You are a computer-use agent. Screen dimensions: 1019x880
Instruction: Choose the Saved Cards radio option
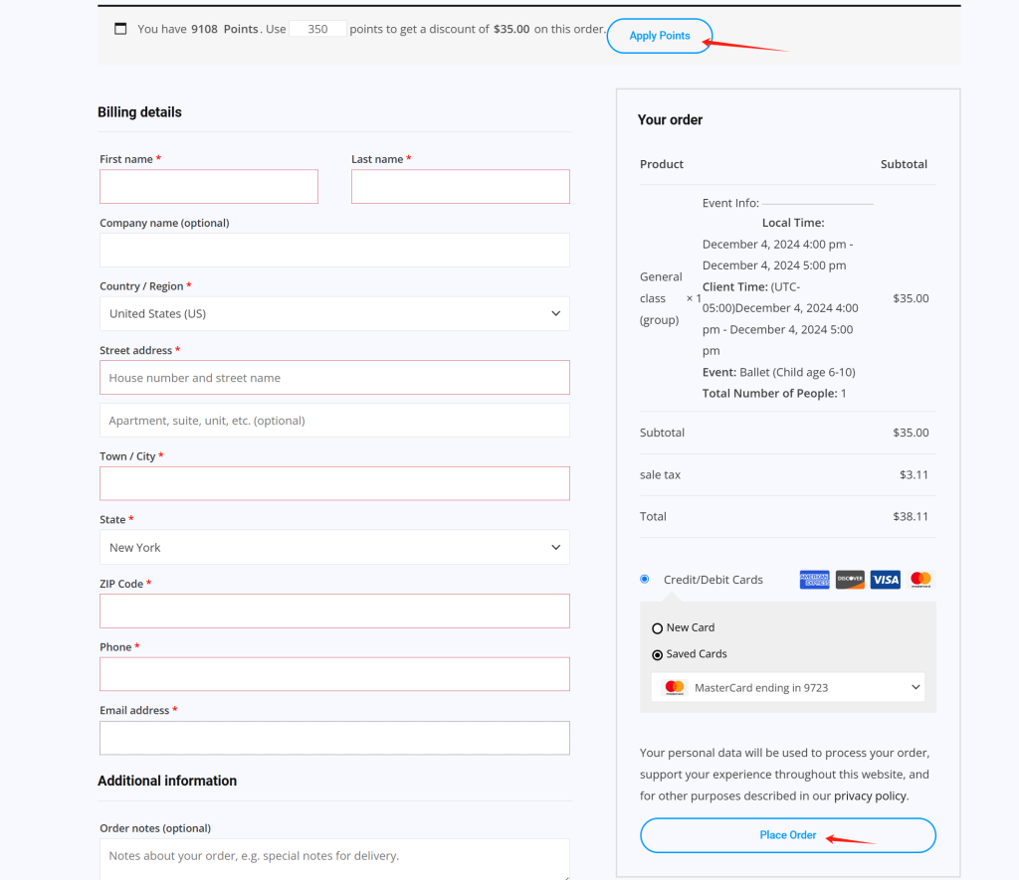(657, 654)
